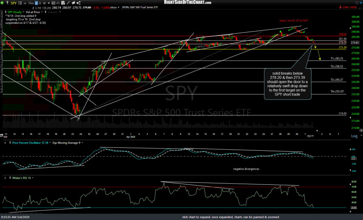Screen dimensions: 363x220
Task: Click the share/network icon in the toolbar
Action: [x=78, y=3]
